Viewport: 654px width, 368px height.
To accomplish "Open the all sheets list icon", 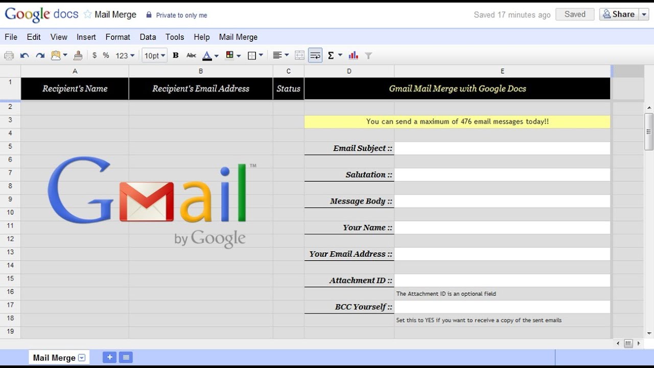I will click(x=126, y=357).
